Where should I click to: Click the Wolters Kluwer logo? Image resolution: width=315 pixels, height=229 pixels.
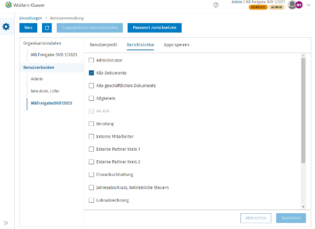pyautogui.click(x=25, y=5)
